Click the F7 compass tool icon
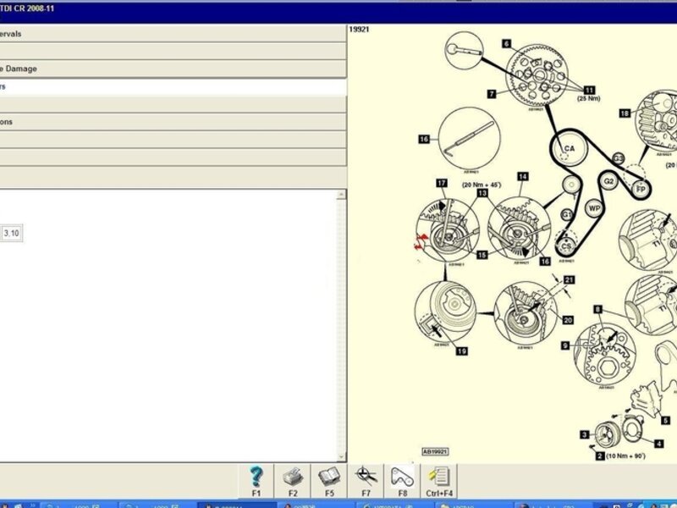This screenshot has height=508, width=677. click(x=366, y=478)
